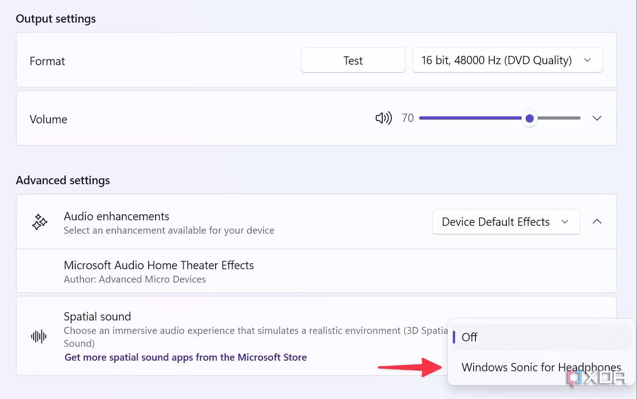Open Get more spatial sound apps link
Image resolution: width=637 pixels, height=399 pixels.
pos(186,357)
